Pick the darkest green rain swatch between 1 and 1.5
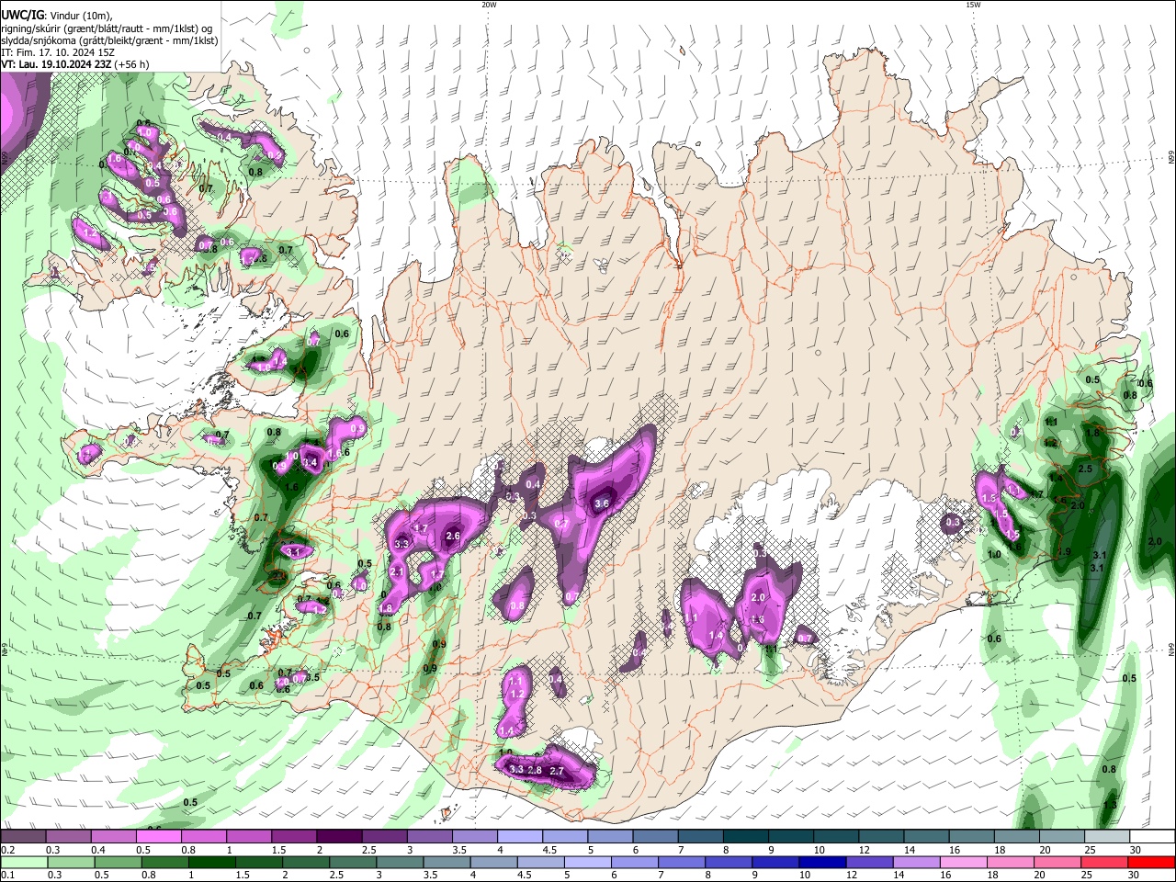This screenshot has width=1176, height=882. (x=211, y=862)
